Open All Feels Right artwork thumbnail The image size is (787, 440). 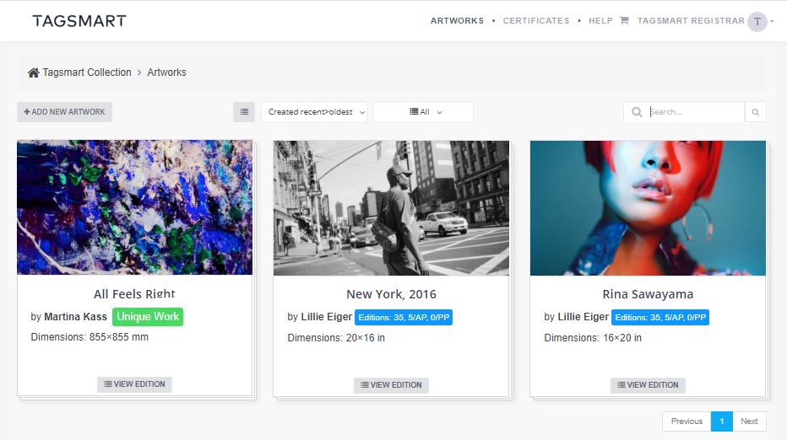click(135, 207)
